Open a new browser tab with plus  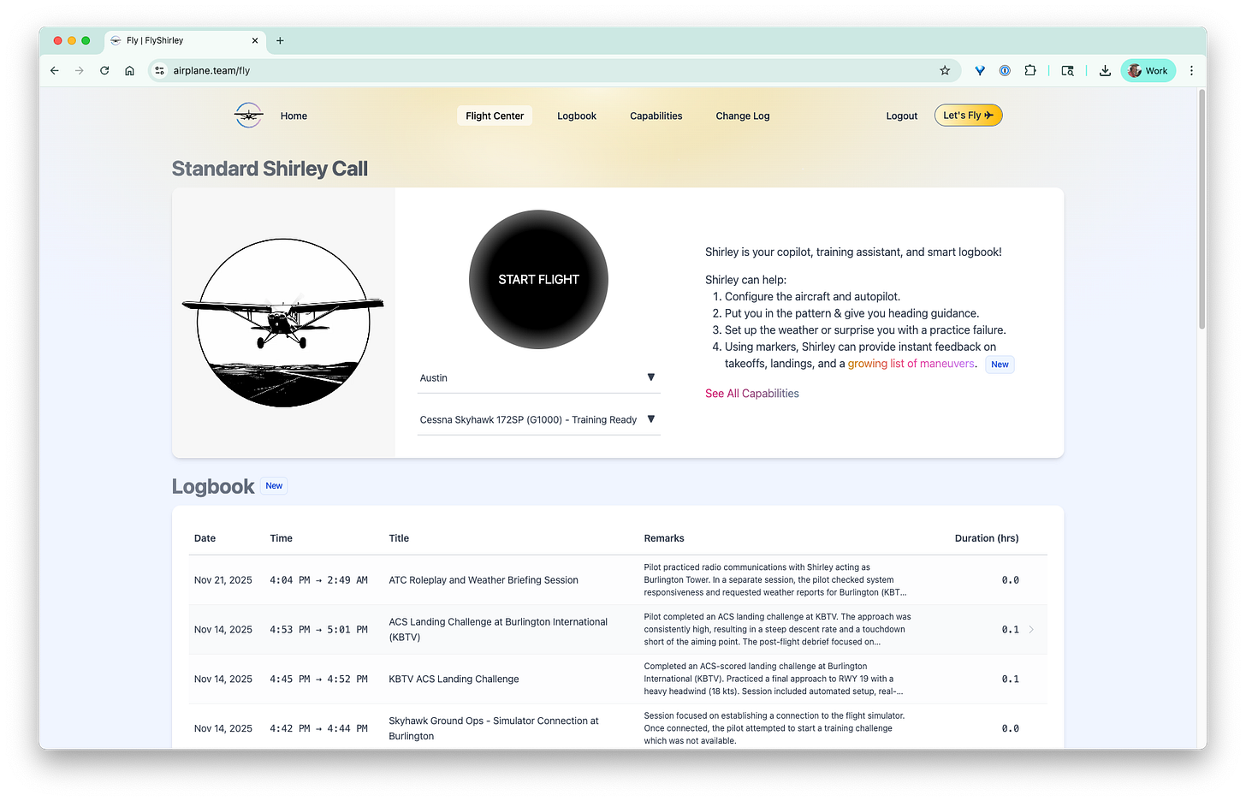coord(280,40)
